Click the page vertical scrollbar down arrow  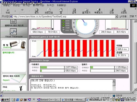click(135, 89)
